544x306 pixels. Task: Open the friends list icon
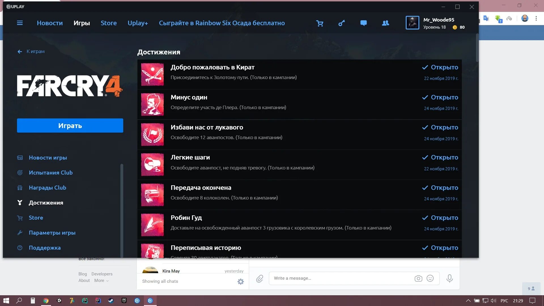click(385, 23)
